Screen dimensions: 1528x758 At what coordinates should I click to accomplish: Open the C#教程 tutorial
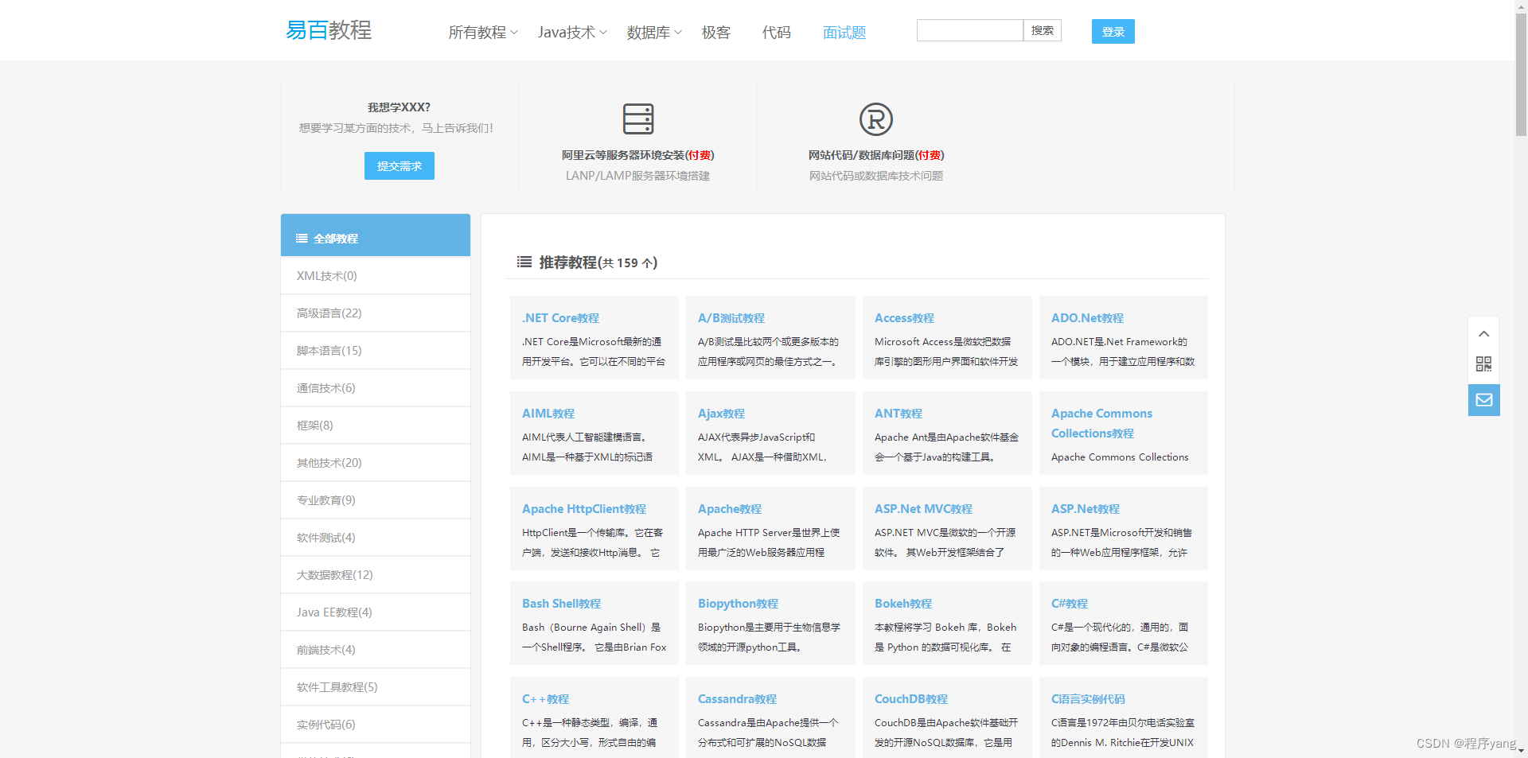(x=1070, y=604)
